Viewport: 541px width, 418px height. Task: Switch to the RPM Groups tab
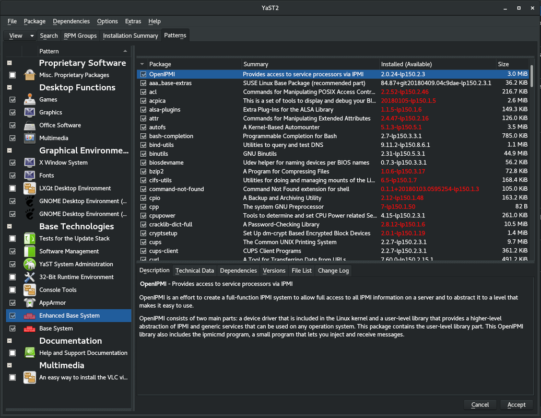tap(80, 36)
